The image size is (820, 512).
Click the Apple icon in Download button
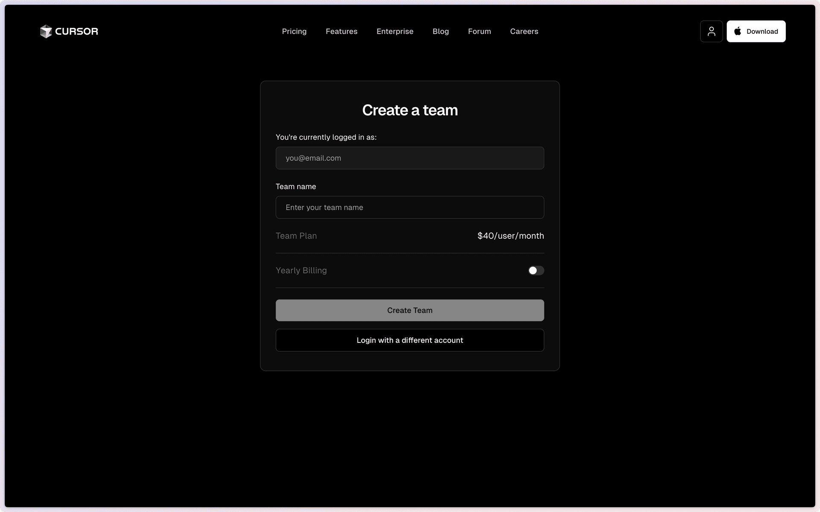click(737, 31)
